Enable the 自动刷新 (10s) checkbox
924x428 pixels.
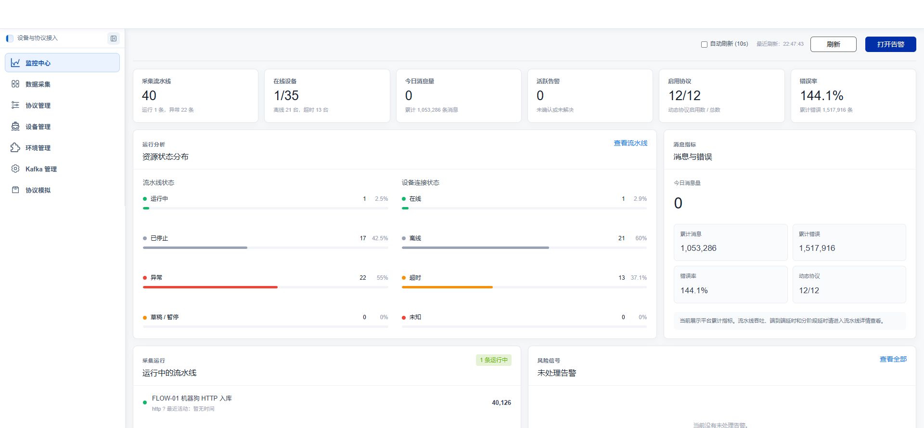(x=704, y=44)
